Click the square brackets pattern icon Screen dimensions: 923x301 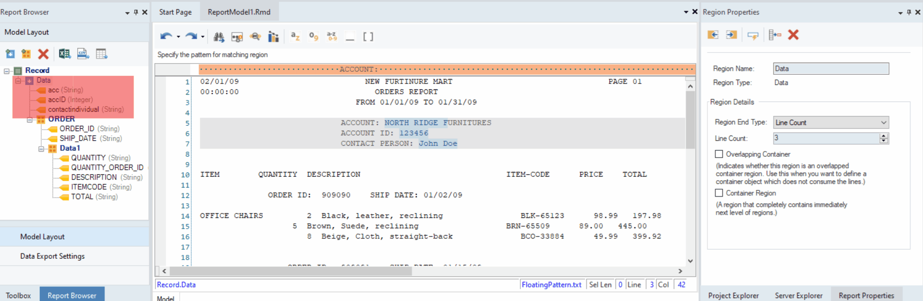click(x=368, y=36)
